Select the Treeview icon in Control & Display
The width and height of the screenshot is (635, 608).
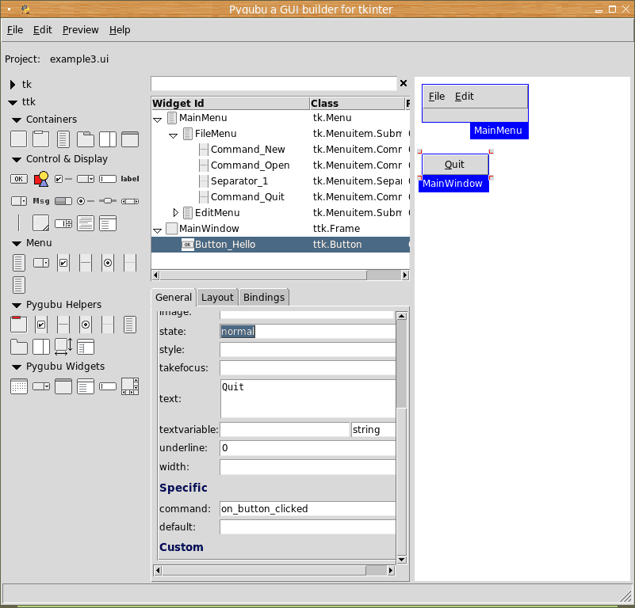[x=108, y=223]
